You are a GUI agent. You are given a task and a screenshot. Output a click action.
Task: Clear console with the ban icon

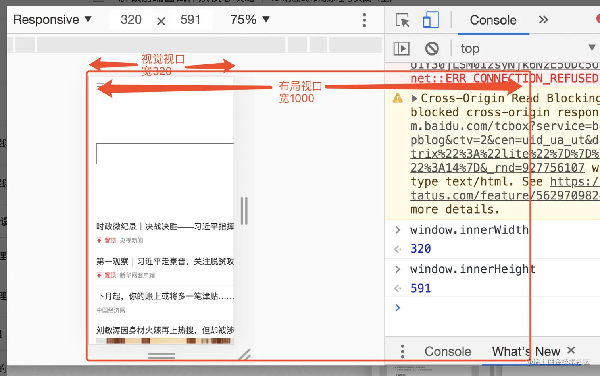click(432, 48)
